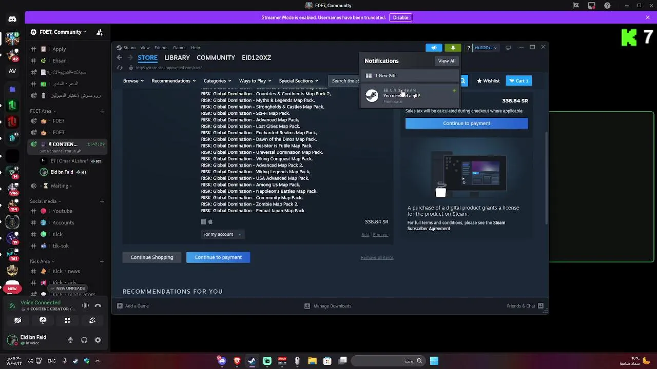The width and height of the screenshot is (657, 369).
Task: Open Ways to Play dropdown
Action: [255, 81]
